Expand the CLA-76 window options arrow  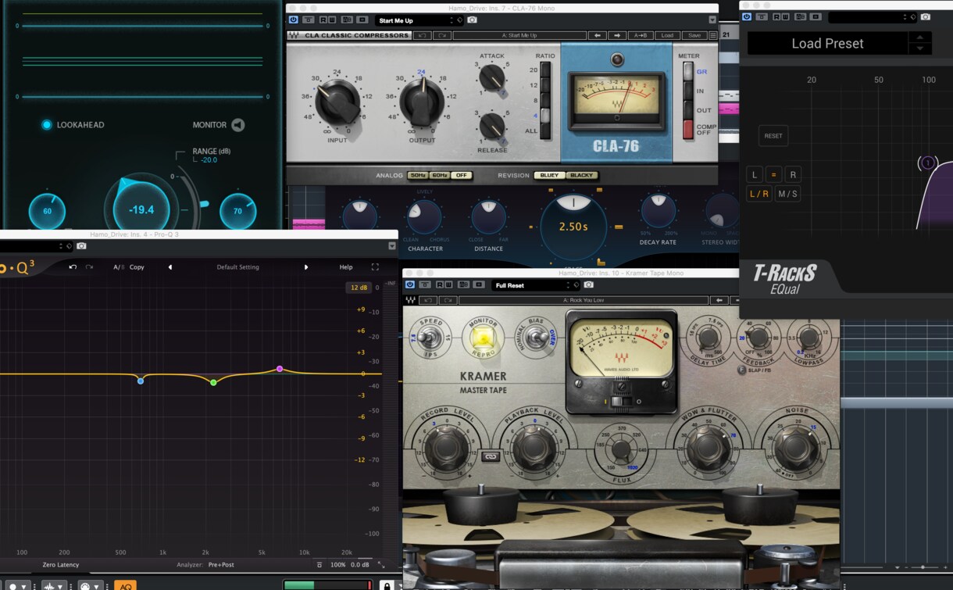point(712,20)
